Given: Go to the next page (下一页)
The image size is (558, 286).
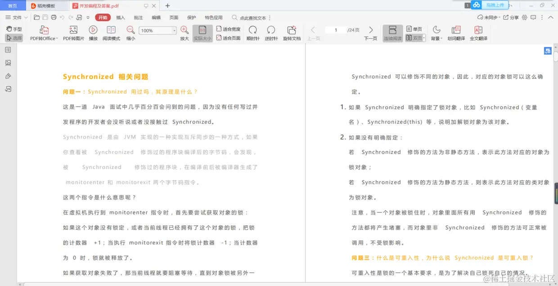Looking at the screenshot, I should tap(370, 33).
